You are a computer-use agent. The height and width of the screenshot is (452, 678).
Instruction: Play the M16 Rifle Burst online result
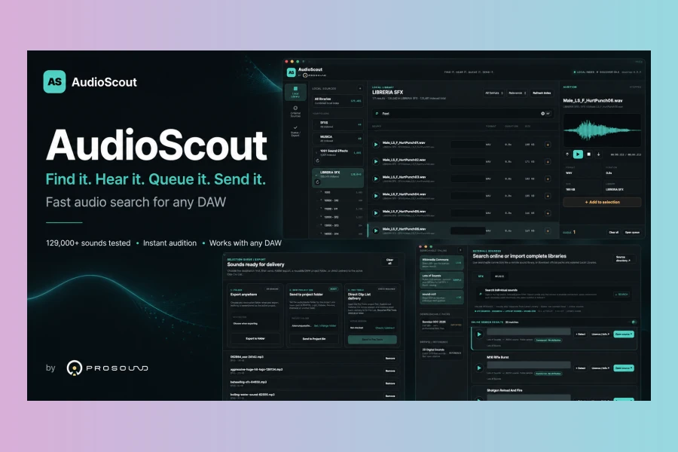(x=478, y=368)
